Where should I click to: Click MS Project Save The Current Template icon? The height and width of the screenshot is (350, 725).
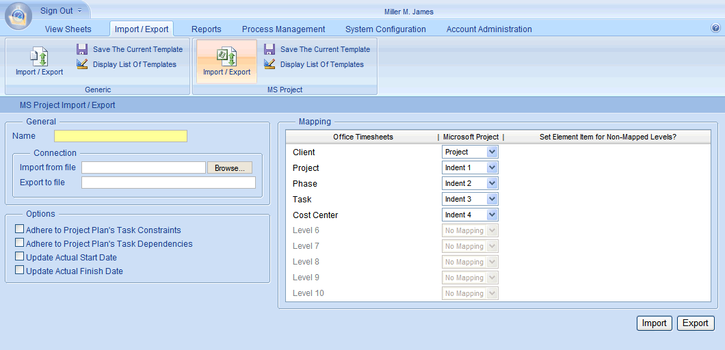pyautogui.click(x=269, y=49)
